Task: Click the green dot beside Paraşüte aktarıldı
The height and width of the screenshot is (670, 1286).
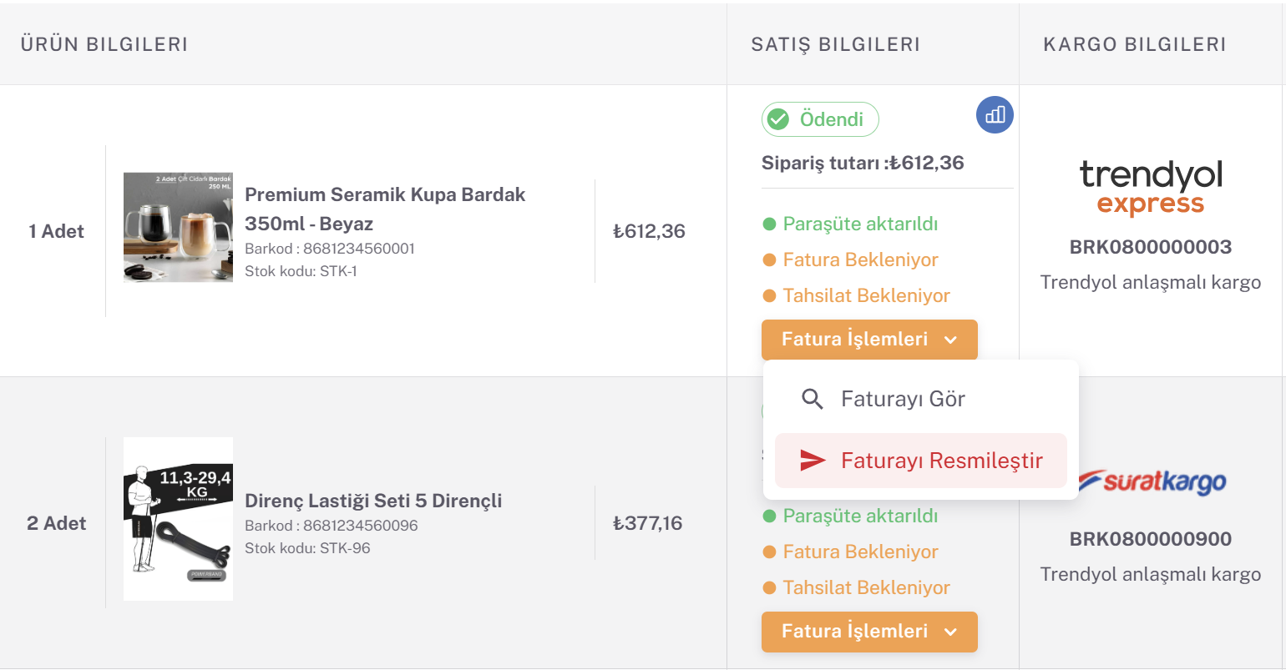Action: pos(767,224)
